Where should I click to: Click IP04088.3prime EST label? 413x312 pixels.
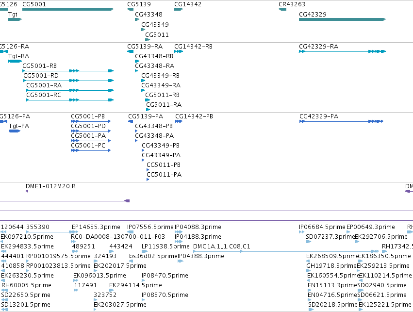(198, 227)
